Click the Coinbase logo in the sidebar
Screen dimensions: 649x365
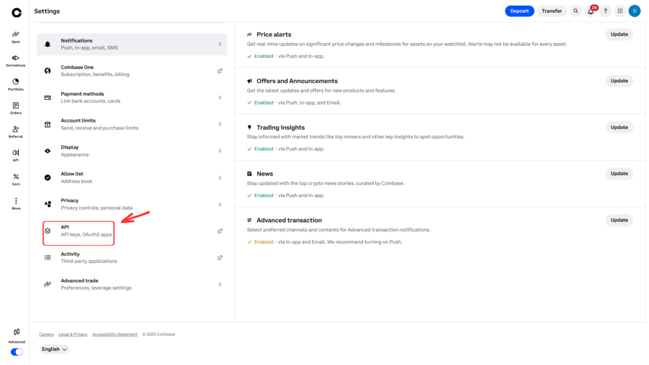[16, 13]
